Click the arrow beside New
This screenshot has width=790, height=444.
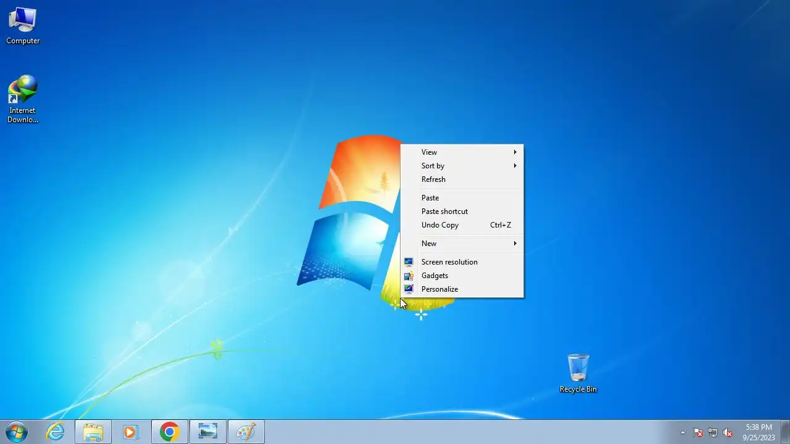[x=515, y=244]
